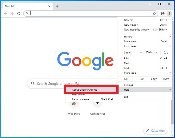Open a new tab with the plus icon
Image resolution: width=175 pixels, height=138 pixels.
[57, 6]
